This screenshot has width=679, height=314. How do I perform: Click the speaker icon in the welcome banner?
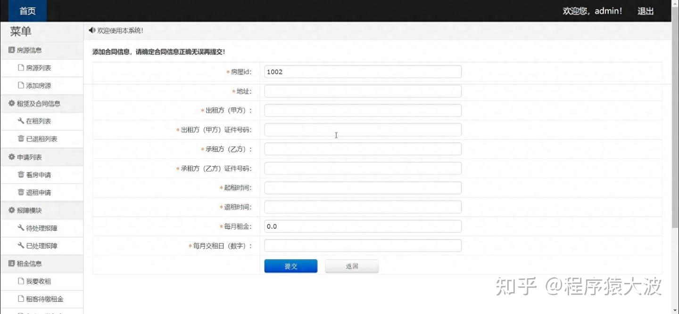click(91, 30)
